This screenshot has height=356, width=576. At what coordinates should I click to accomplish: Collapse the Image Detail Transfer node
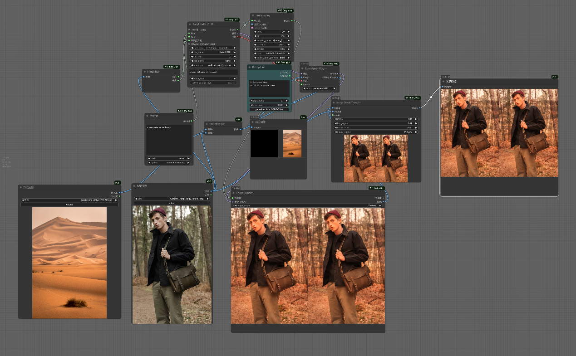(x=334, y=103)
